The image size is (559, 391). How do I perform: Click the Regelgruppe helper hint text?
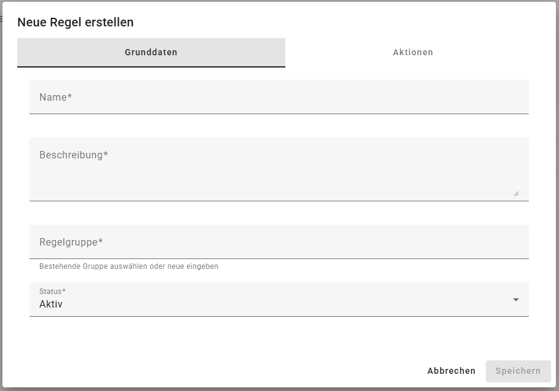pyautogui.click(x=129, y=266)
